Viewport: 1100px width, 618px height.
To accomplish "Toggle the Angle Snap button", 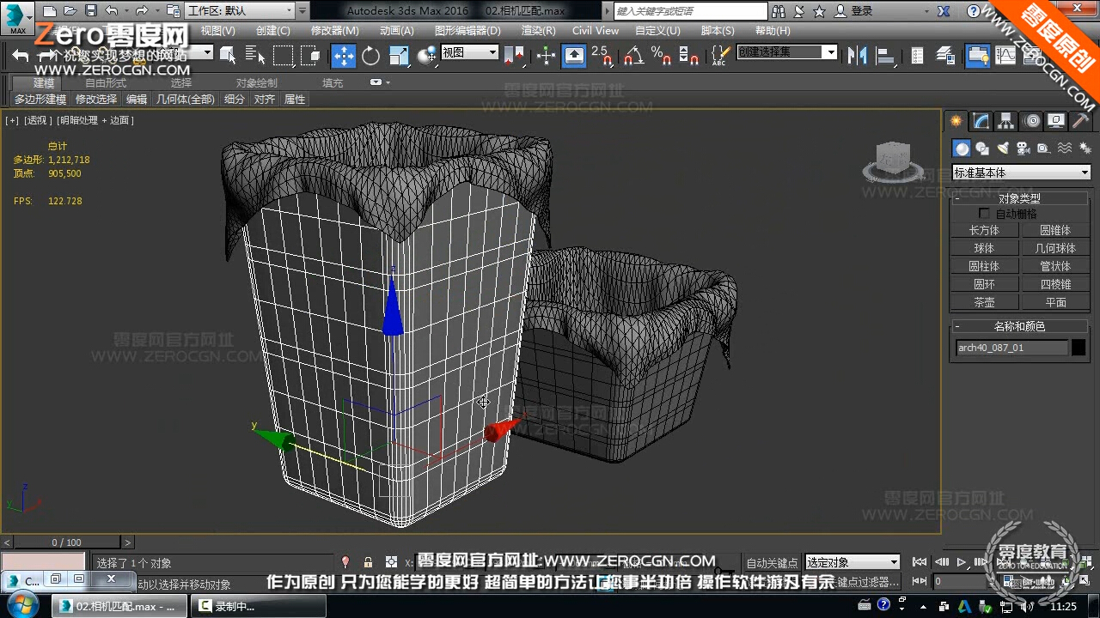I will pyautogui.click(x=633, y=56).
